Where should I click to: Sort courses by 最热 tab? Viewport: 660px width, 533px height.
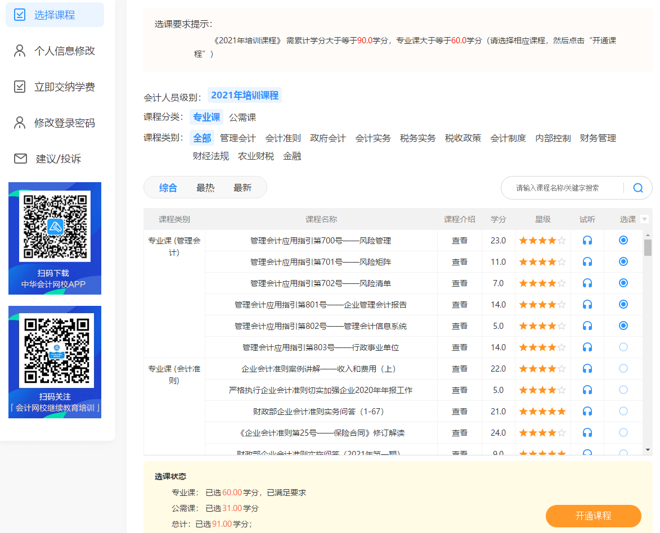click(x=205, y=188)
